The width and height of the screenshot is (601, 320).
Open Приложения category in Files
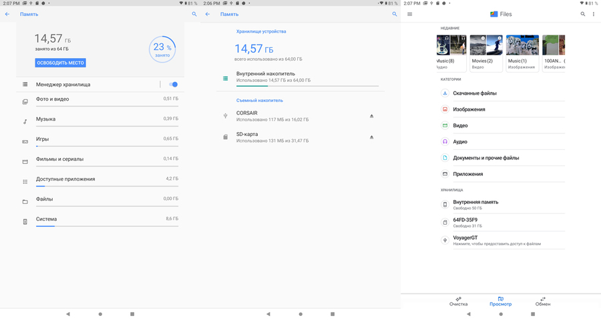pyautogui.click(x=502, y=174)
